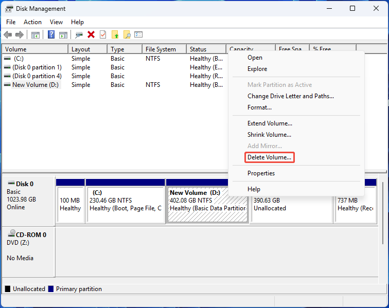Select the (Disk 0 partition 1) row
This screenshot has width=389, height=308.
point(115,67)
